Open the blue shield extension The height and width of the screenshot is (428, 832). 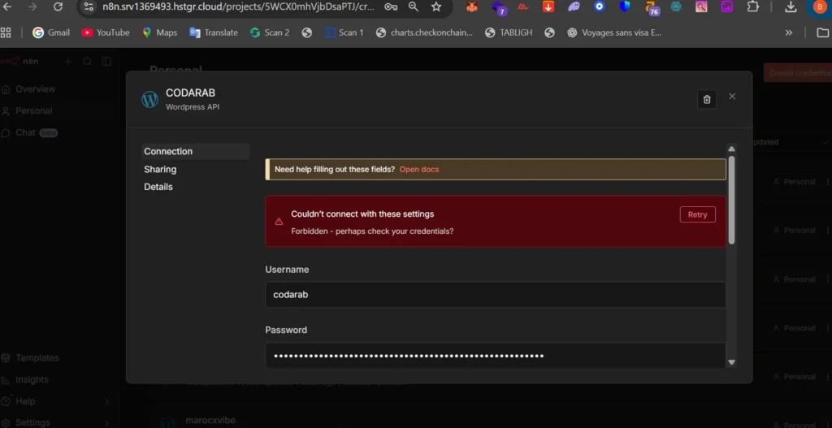(625, 6)
